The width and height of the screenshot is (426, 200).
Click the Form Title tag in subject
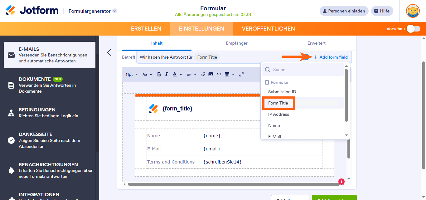tap(207, 57)
